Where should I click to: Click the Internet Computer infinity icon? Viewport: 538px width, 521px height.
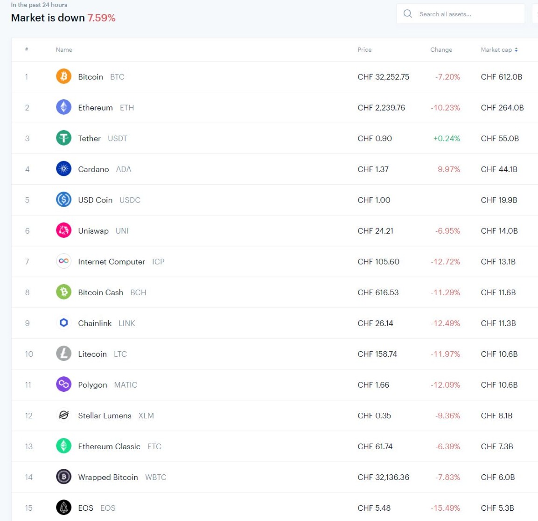pos(63,261)
